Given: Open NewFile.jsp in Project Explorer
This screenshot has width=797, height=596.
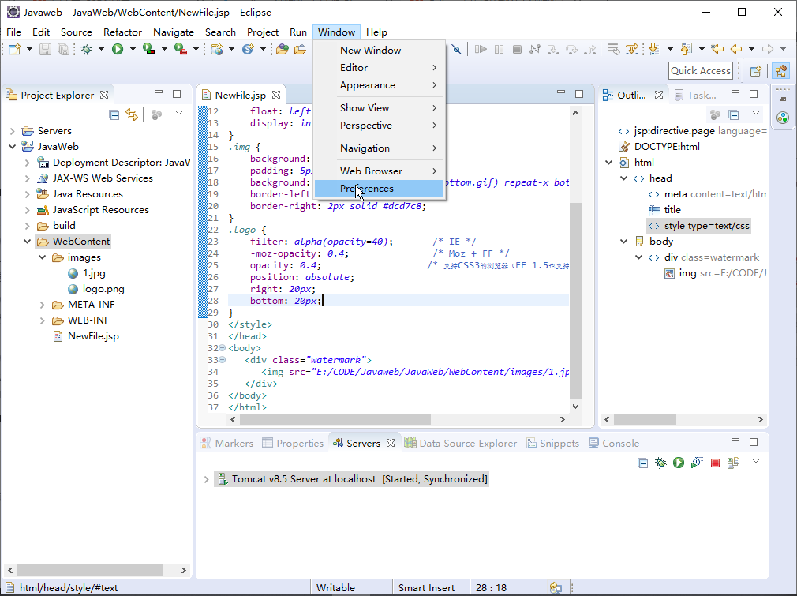Looking at the screenshot, I should [94, 336].
